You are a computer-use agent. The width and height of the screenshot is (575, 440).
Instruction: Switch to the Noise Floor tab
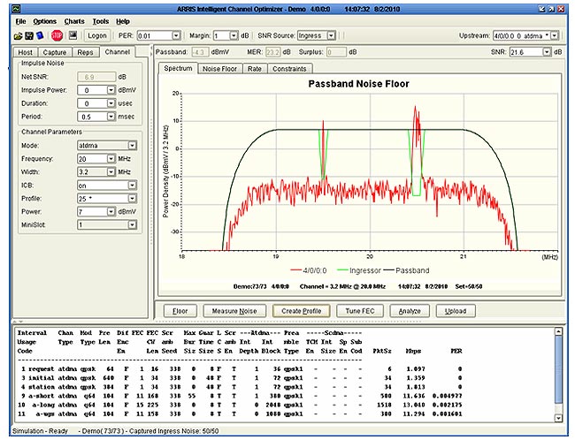click(x=218, y=68)
